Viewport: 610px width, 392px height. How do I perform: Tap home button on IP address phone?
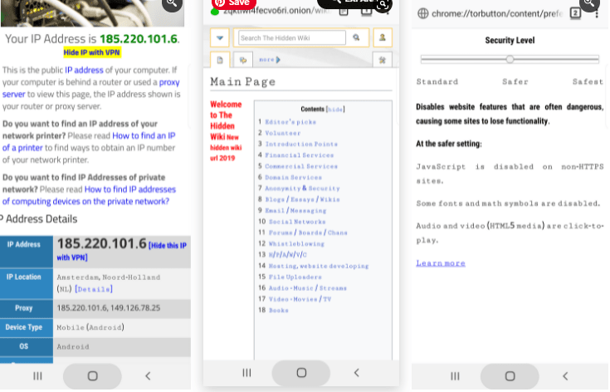(x=92, y=376)
